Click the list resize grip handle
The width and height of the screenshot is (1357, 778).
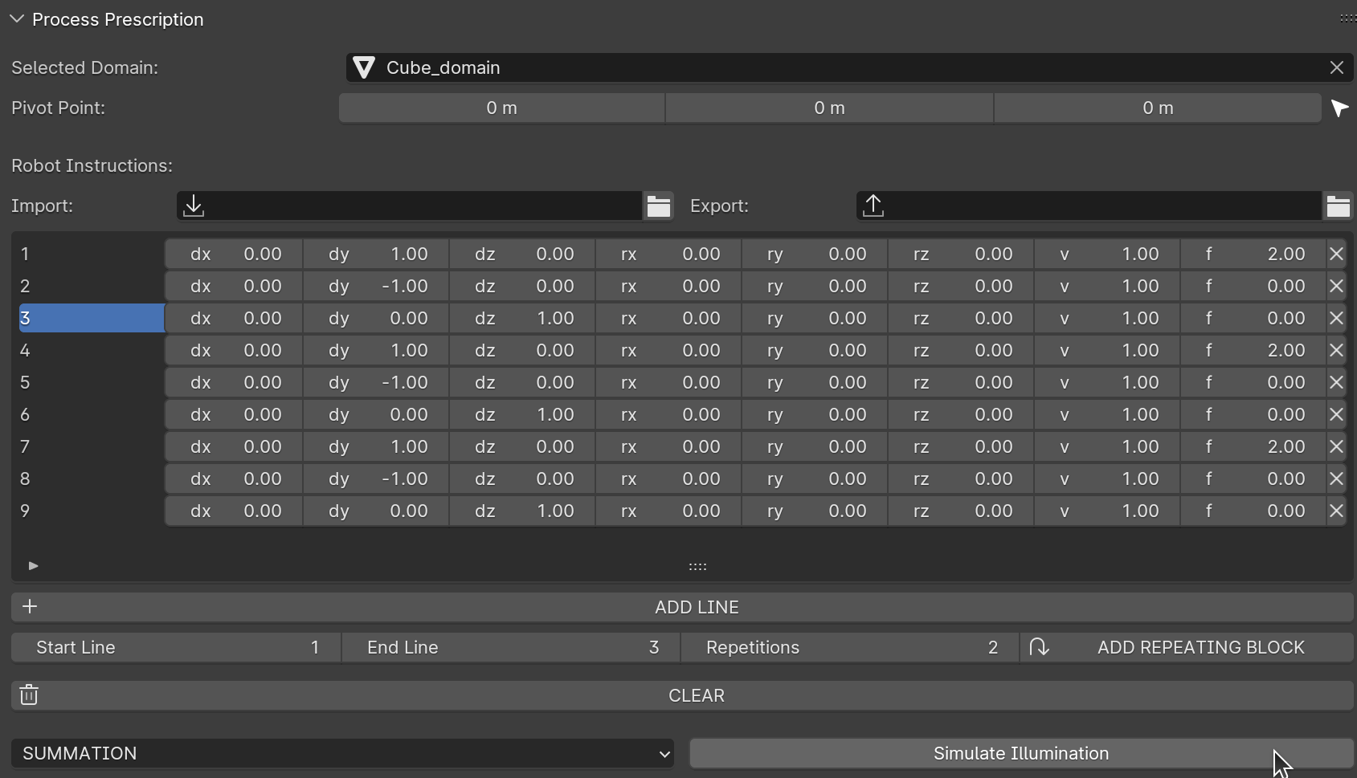[x=697, y=566]
